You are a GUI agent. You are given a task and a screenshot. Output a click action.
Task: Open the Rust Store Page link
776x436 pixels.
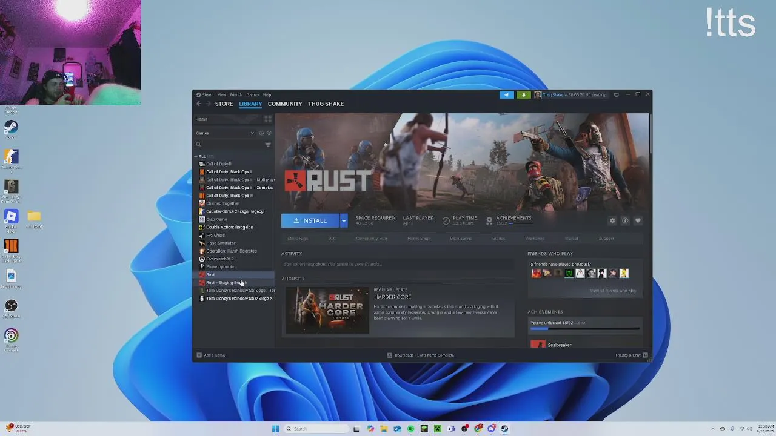298,239
